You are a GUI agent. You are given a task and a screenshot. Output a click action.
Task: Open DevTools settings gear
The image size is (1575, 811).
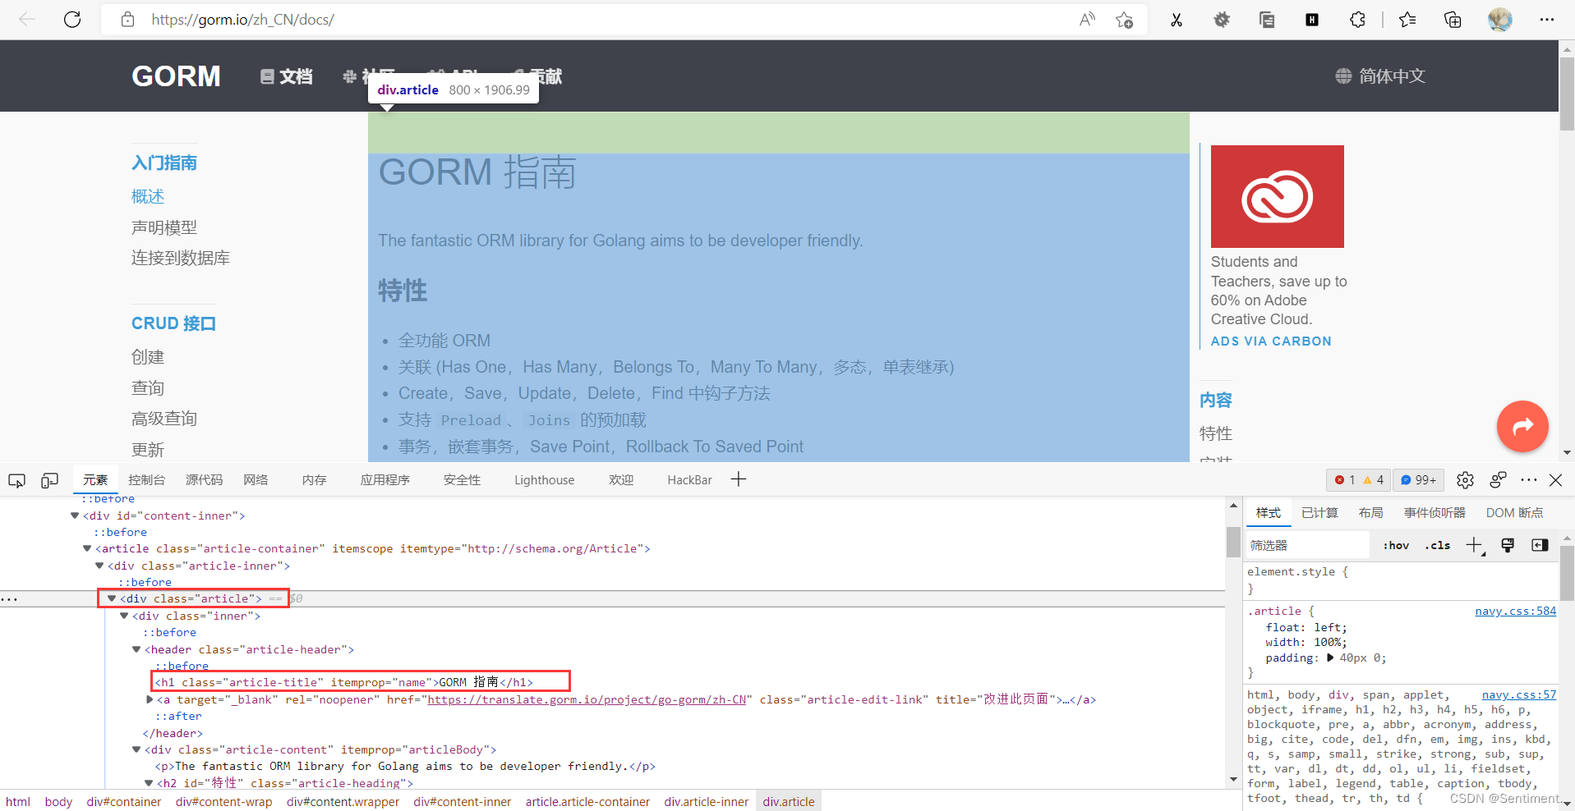point(1467,480)
